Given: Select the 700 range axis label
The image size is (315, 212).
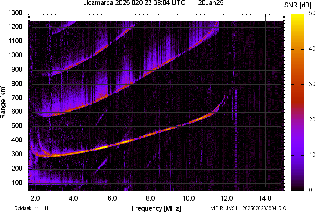Looking at the screenshot, I should pyautogui.click(x=17, y=98).
